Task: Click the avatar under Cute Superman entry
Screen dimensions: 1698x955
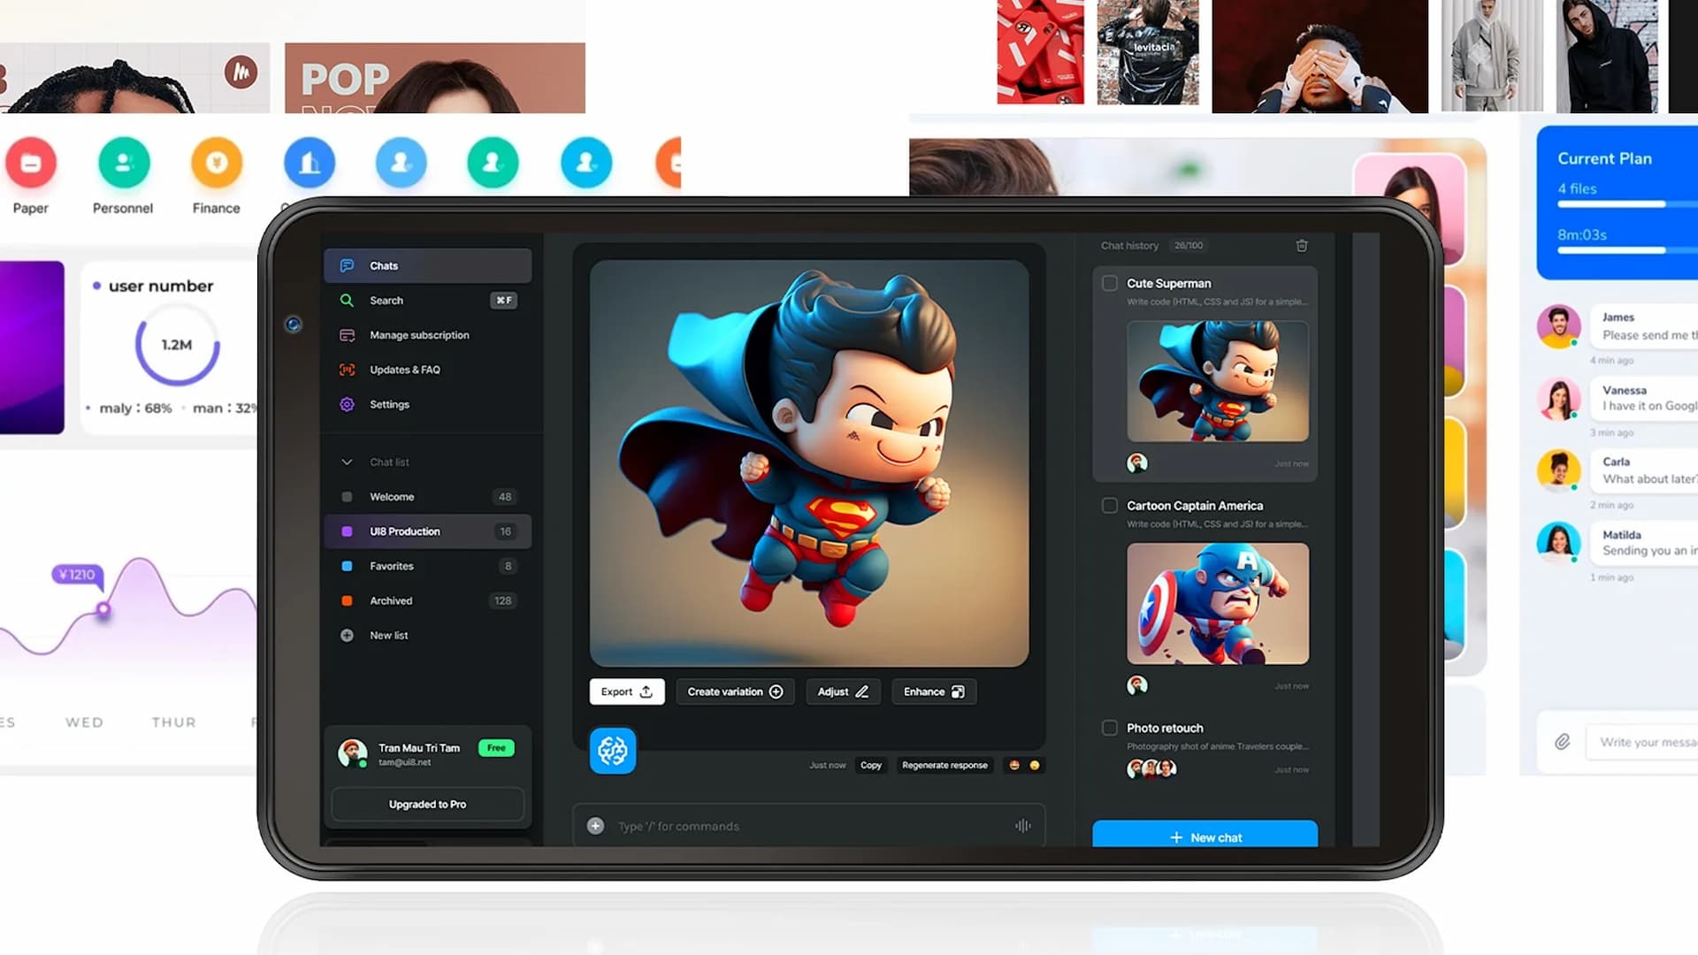Action: [x=1137, y=462]
